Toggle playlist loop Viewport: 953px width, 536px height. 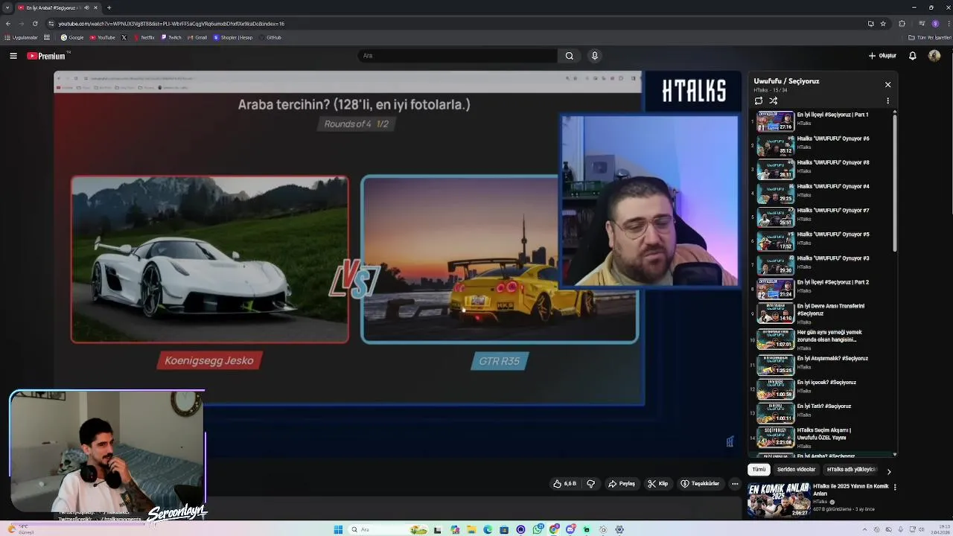tap(759, 100)
